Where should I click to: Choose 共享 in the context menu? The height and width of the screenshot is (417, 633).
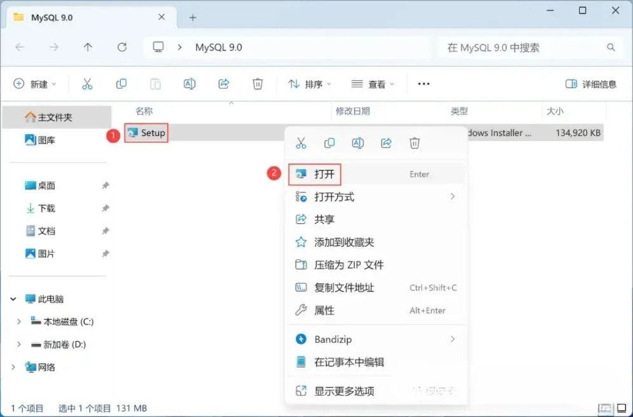(376, 219)
